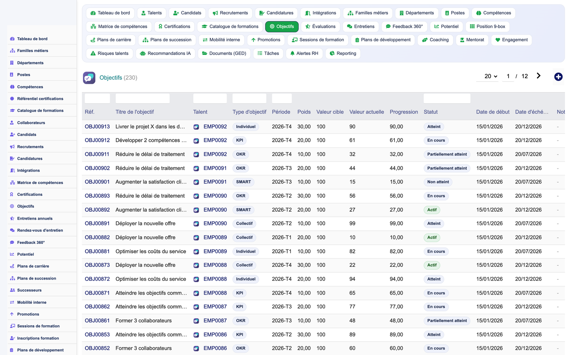Click the Objectifs module logo icon

pyautogui.click(x=89, y=78)
